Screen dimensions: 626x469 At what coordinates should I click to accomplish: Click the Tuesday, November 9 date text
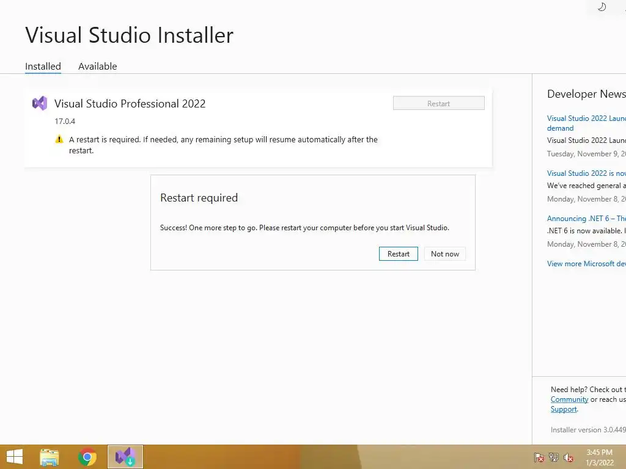tap(586, 154)
